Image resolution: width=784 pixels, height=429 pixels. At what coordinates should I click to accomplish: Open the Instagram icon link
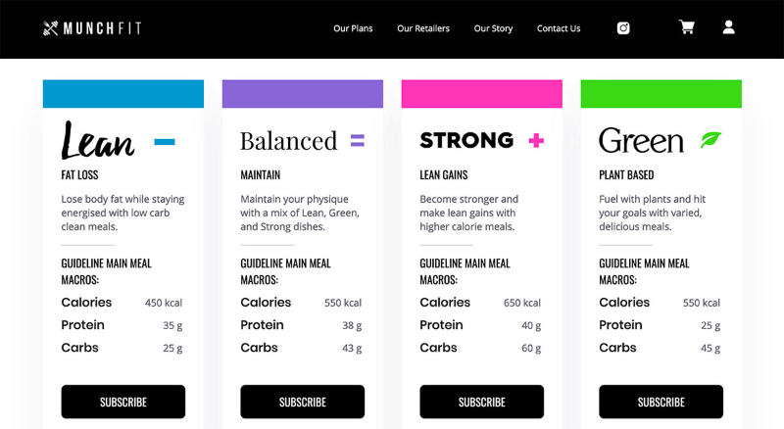click(x=623, y=28)
